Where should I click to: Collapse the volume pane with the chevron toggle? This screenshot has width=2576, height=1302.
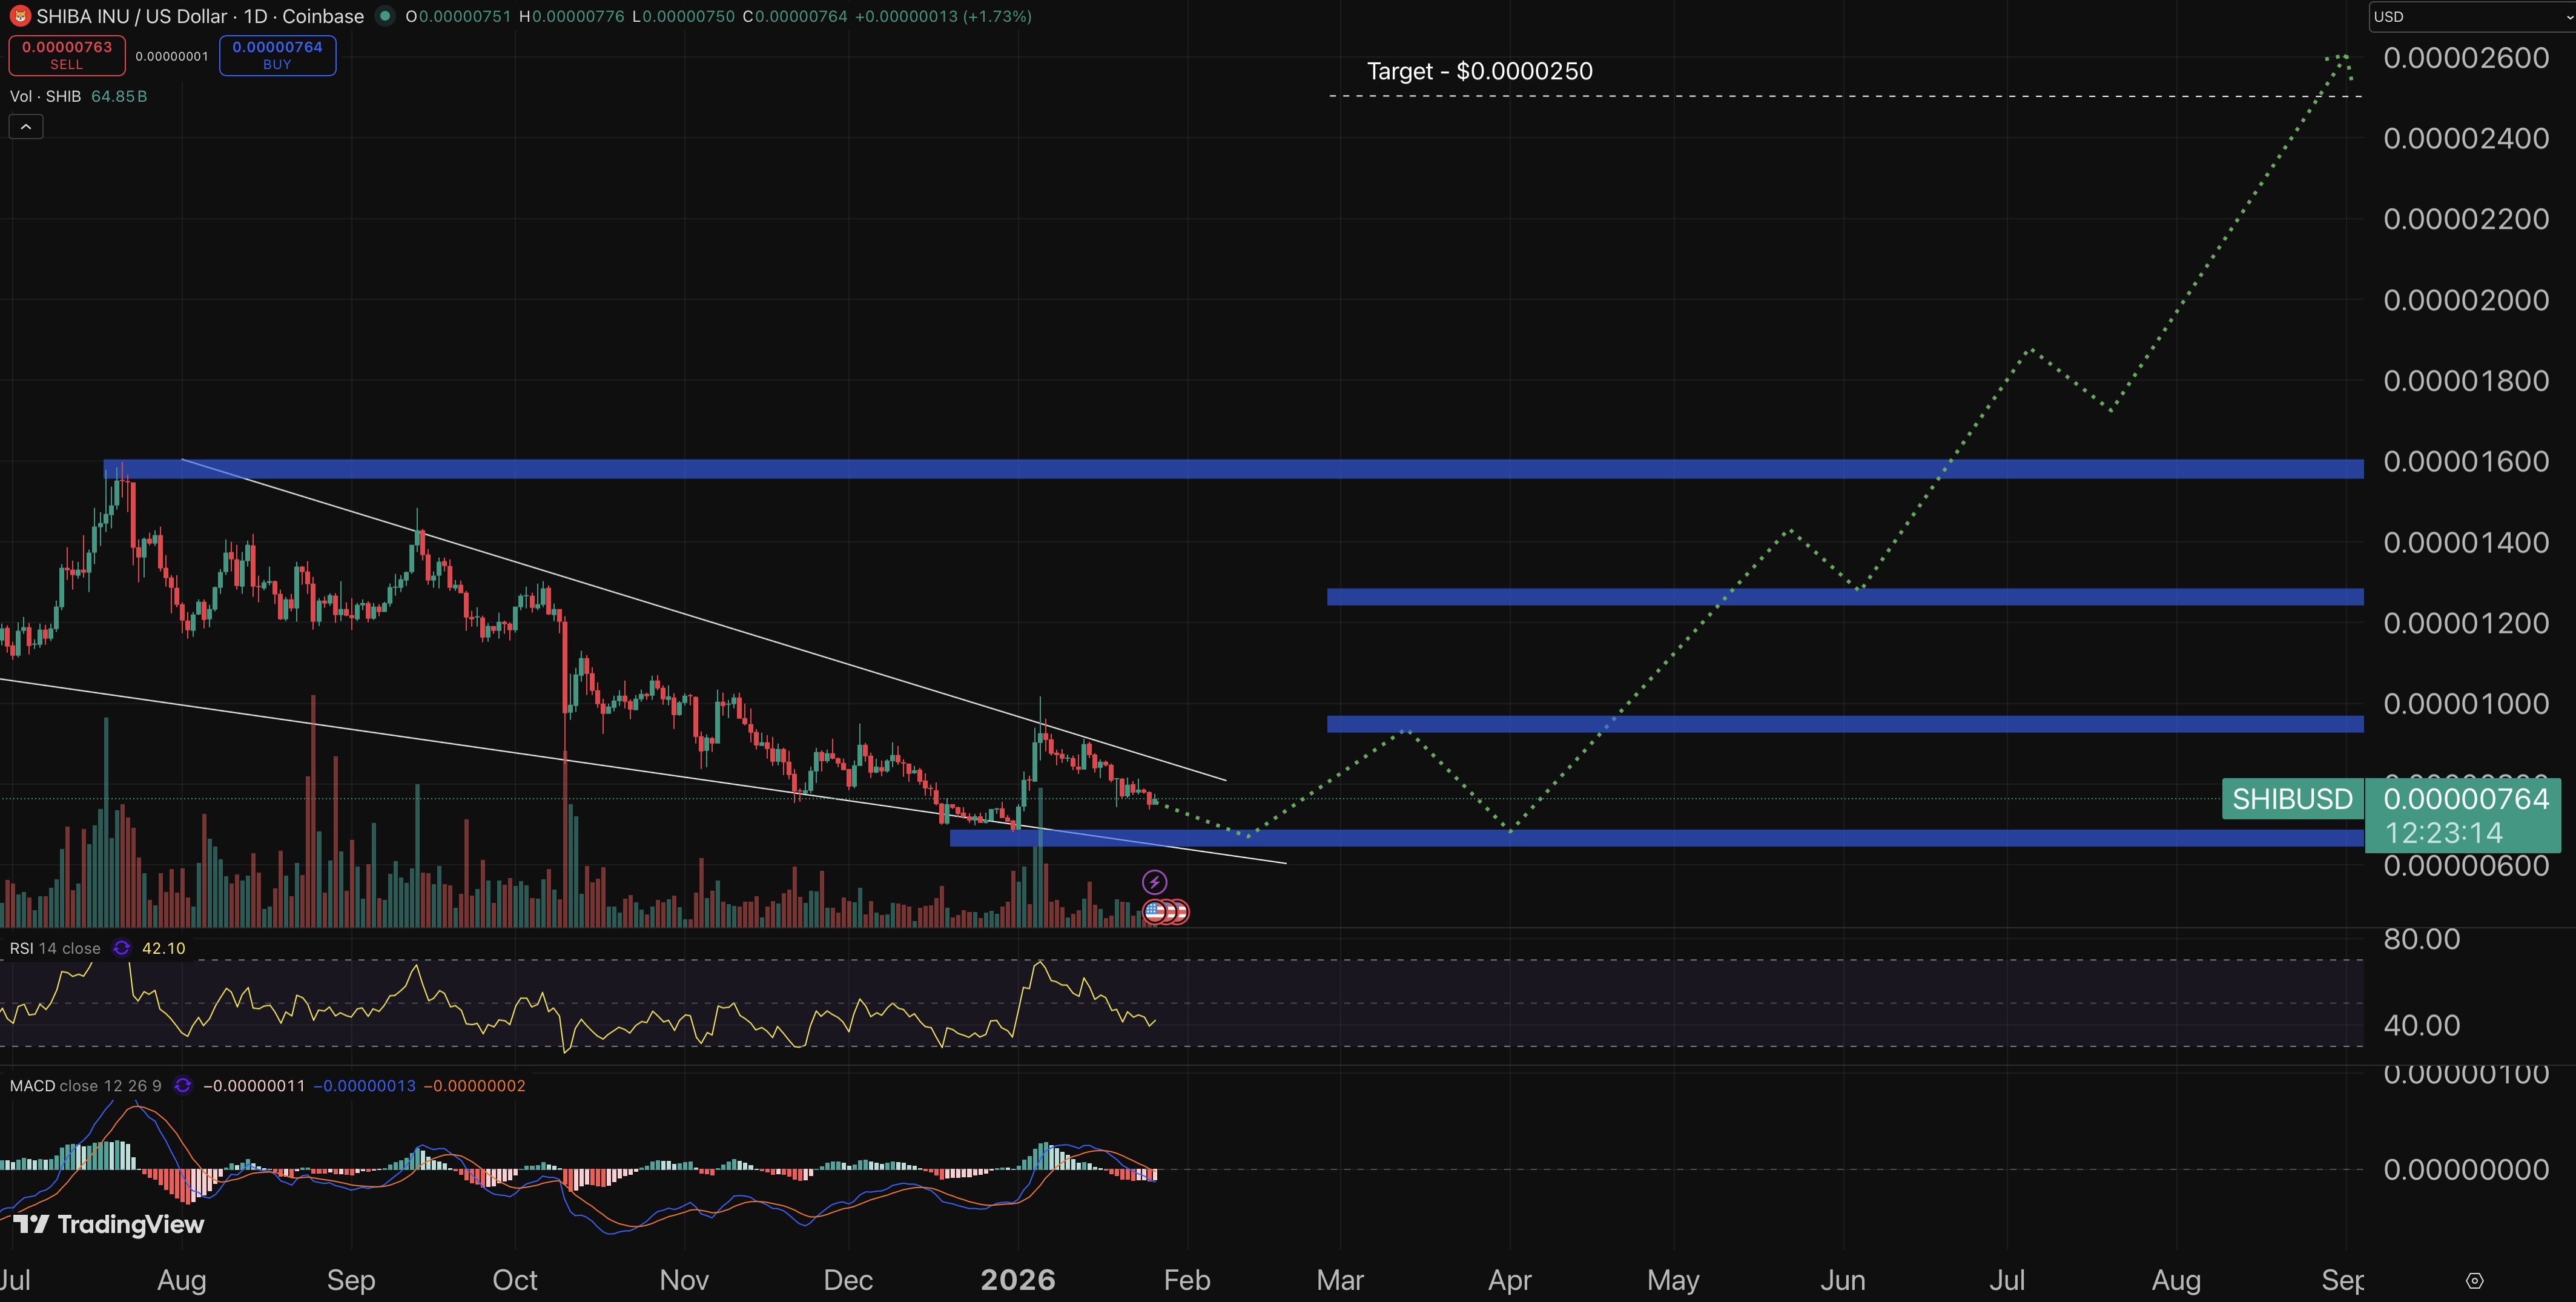point(25,126)
